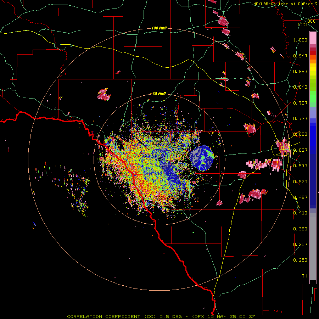319x319 pixels.
Task: Pick the orange color bar segment
Action: 313,61
